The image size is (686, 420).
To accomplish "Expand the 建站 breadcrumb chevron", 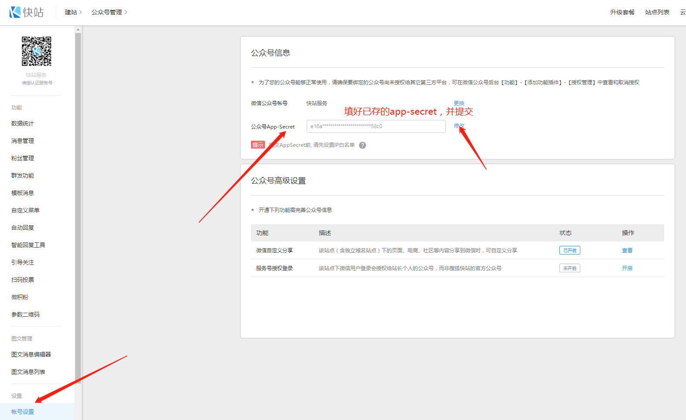I will (80, 12).
